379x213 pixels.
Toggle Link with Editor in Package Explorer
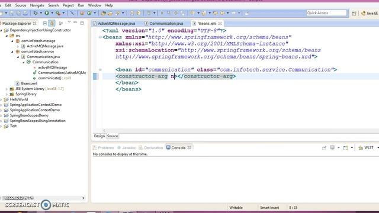52,23
